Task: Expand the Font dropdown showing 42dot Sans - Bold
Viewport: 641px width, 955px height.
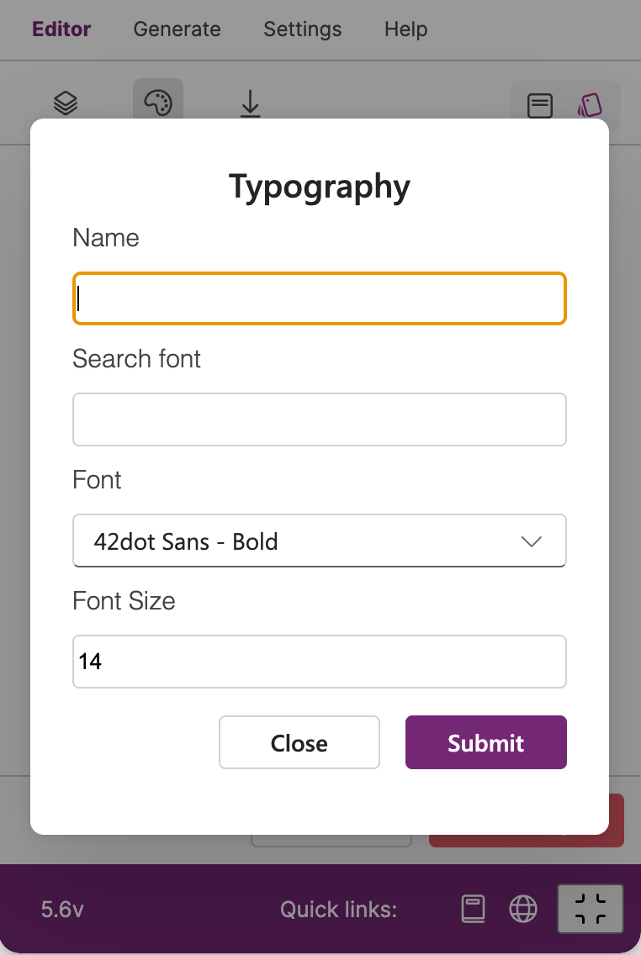Action: [x=320, y=541]
